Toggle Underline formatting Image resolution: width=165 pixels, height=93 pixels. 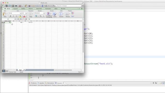(16, 16)
